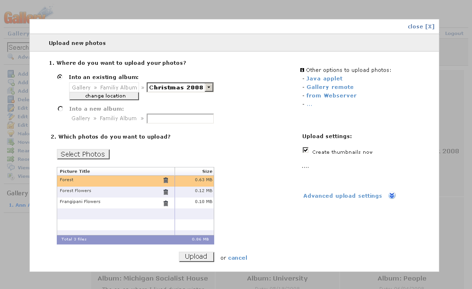Click trash icon beside Frangipani Flowers
This screenshot has width=472, height=289.
coord(166,203)
